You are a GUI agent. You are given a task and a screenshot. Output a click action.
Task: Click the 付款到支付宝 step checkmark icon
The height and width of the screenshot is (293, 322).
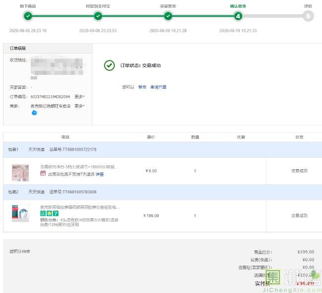98,16
